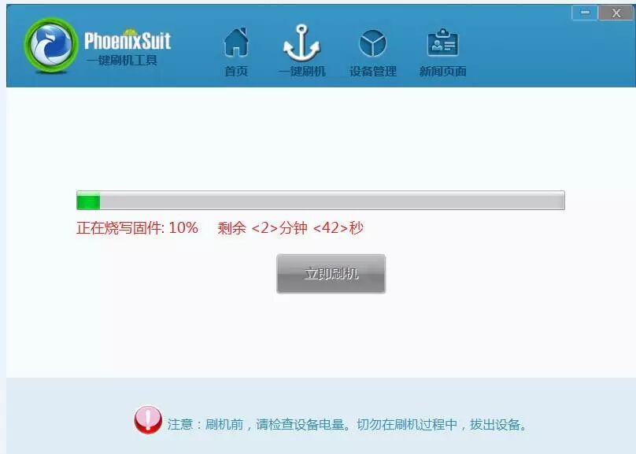Click the battery warning notice text at bottom

(347, 425)
